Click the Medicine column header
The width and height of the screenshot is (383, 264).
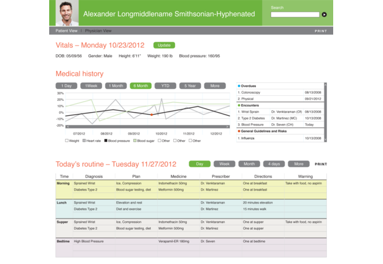click(178, 176)
